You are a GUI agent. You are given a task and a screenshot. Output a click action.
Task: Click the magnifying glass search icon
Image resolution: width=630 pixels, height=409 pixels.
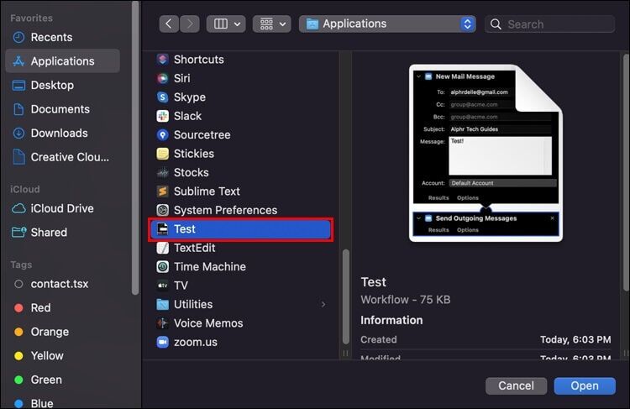pos(496,24)
